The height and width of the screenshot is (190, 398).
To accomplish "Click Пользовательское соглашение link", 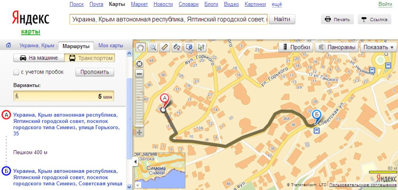I will pyautogui.click(x=363, y=185).
